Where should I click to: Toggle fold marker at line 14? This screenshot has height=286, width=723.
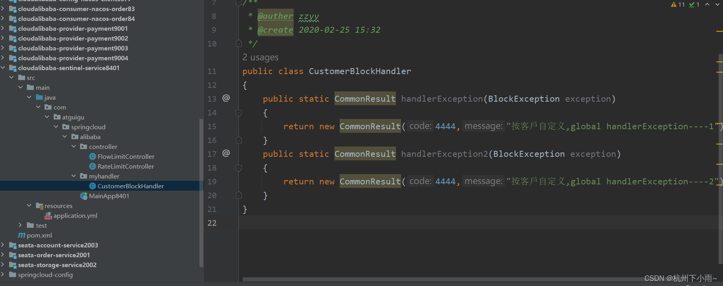238,113
